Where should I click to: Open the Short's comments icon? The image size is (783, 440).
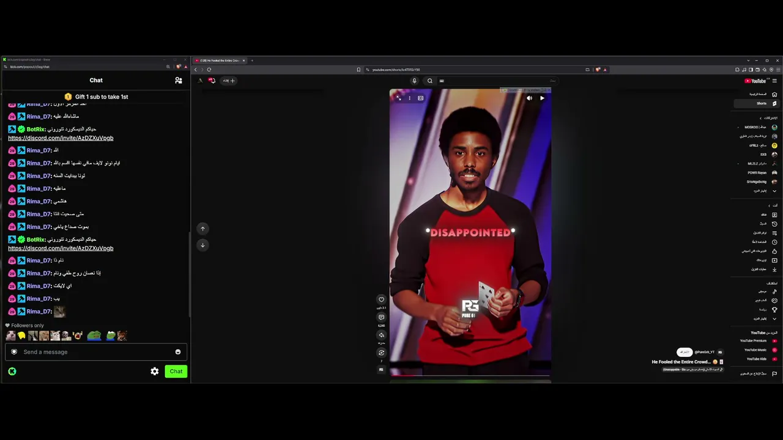click(381, 317)
